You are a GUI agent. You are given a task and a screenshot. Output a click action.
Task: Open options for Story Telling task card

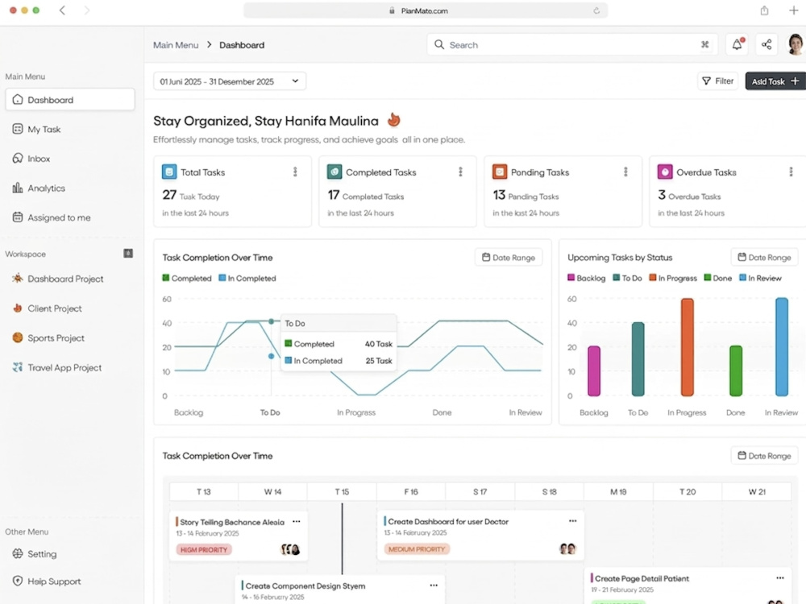point(297,521)
